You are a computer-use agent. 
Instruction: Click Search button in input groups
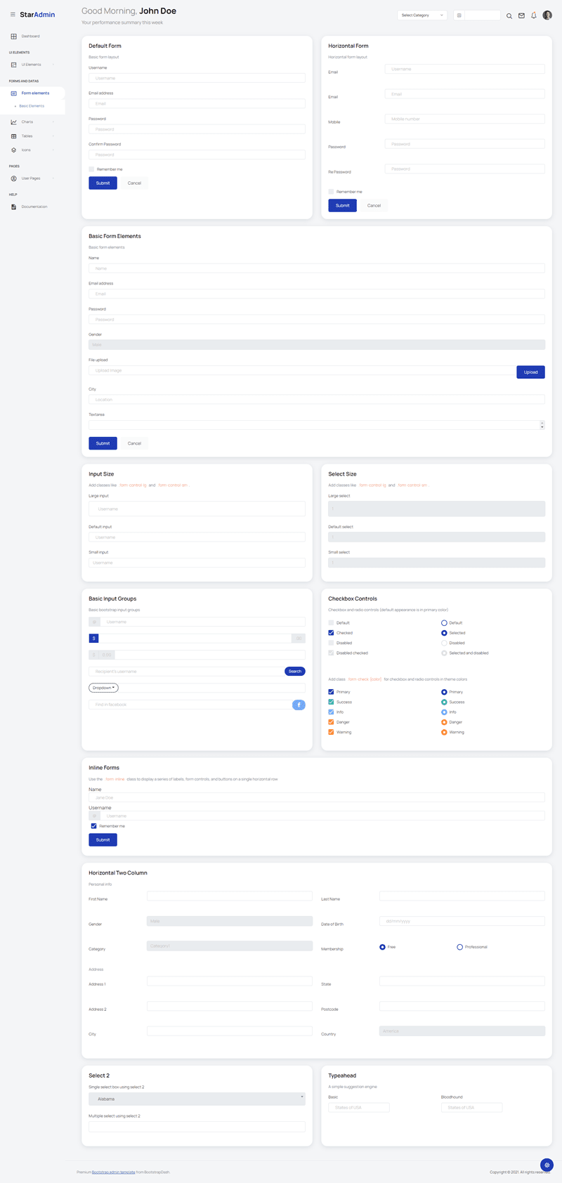pyautogui.click(x=295, y=672)
